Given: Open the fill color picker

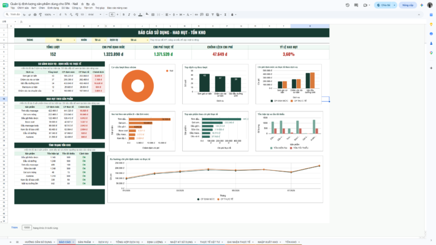Looking at the screenshot, I should [x=147, y=15].
